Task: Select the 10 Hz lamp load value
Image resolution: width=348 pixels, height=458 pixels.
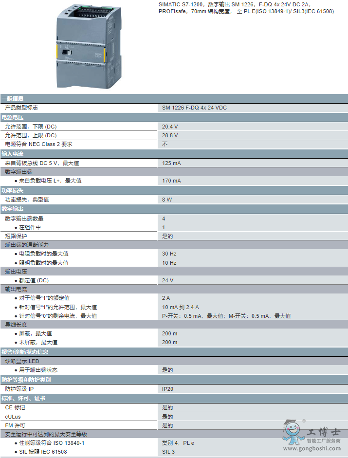Action: (x=169, y=263)
